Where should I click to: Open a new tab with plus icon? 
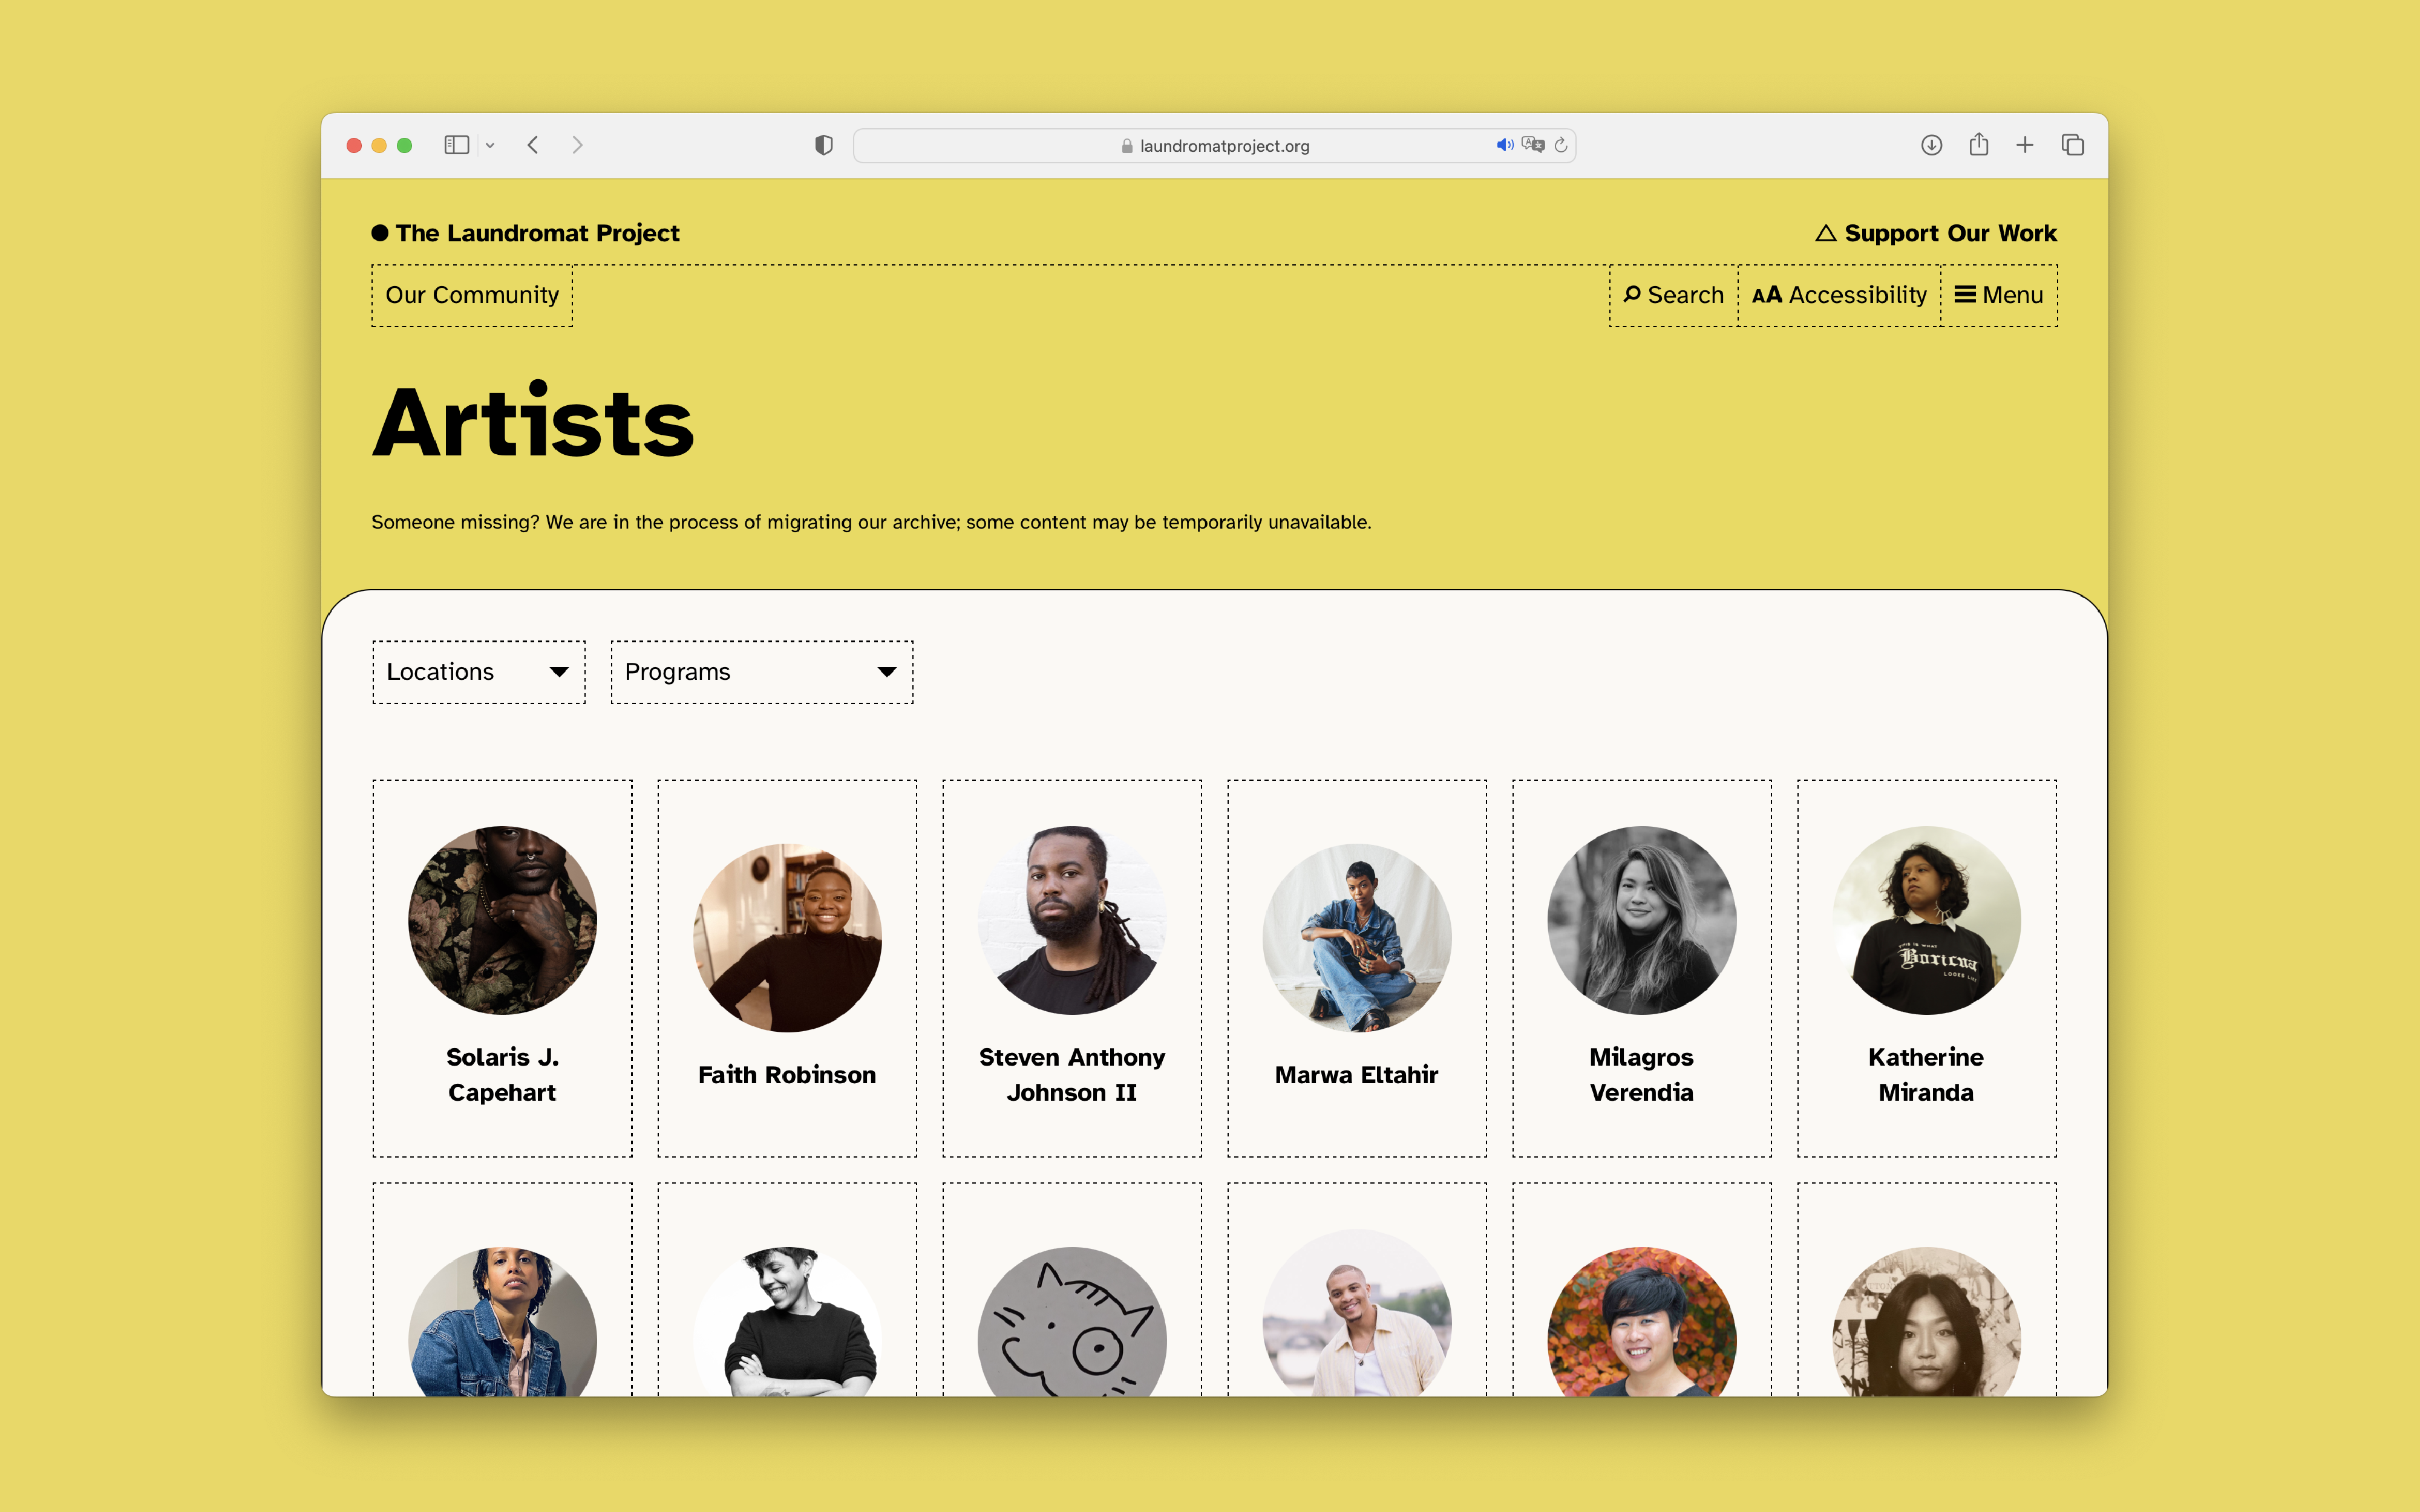click(x=2025, y=145)
